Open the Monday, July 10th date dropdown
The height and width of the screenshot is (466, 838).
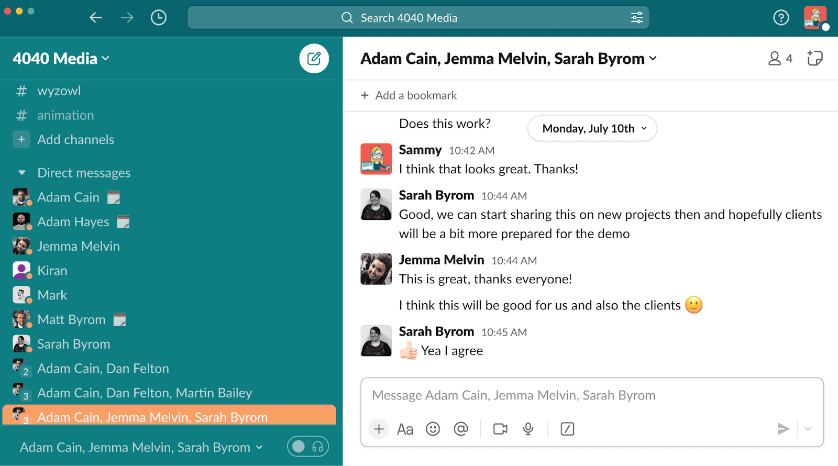tap(592, 129)
